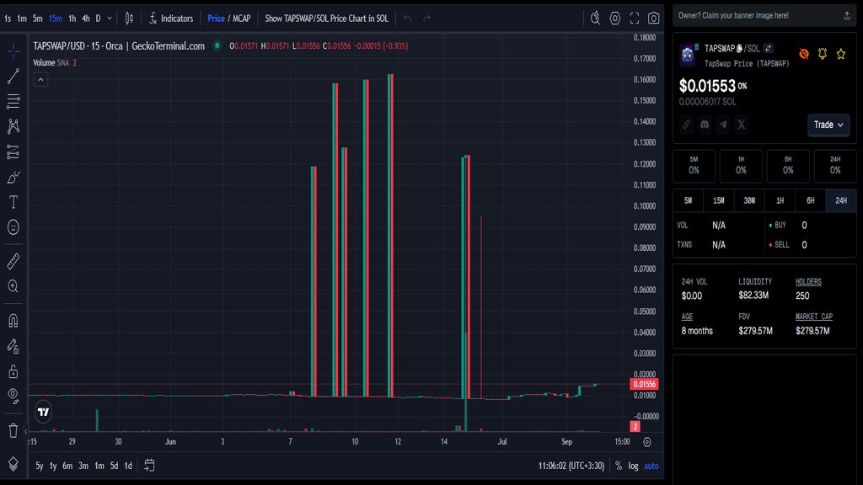Select the 24H stats tab
Screen dimensions: 863x485
coord(841,200)
